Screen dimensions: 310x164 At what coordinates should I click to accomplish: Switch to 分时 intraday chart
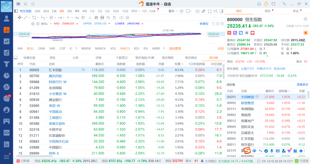37,11
